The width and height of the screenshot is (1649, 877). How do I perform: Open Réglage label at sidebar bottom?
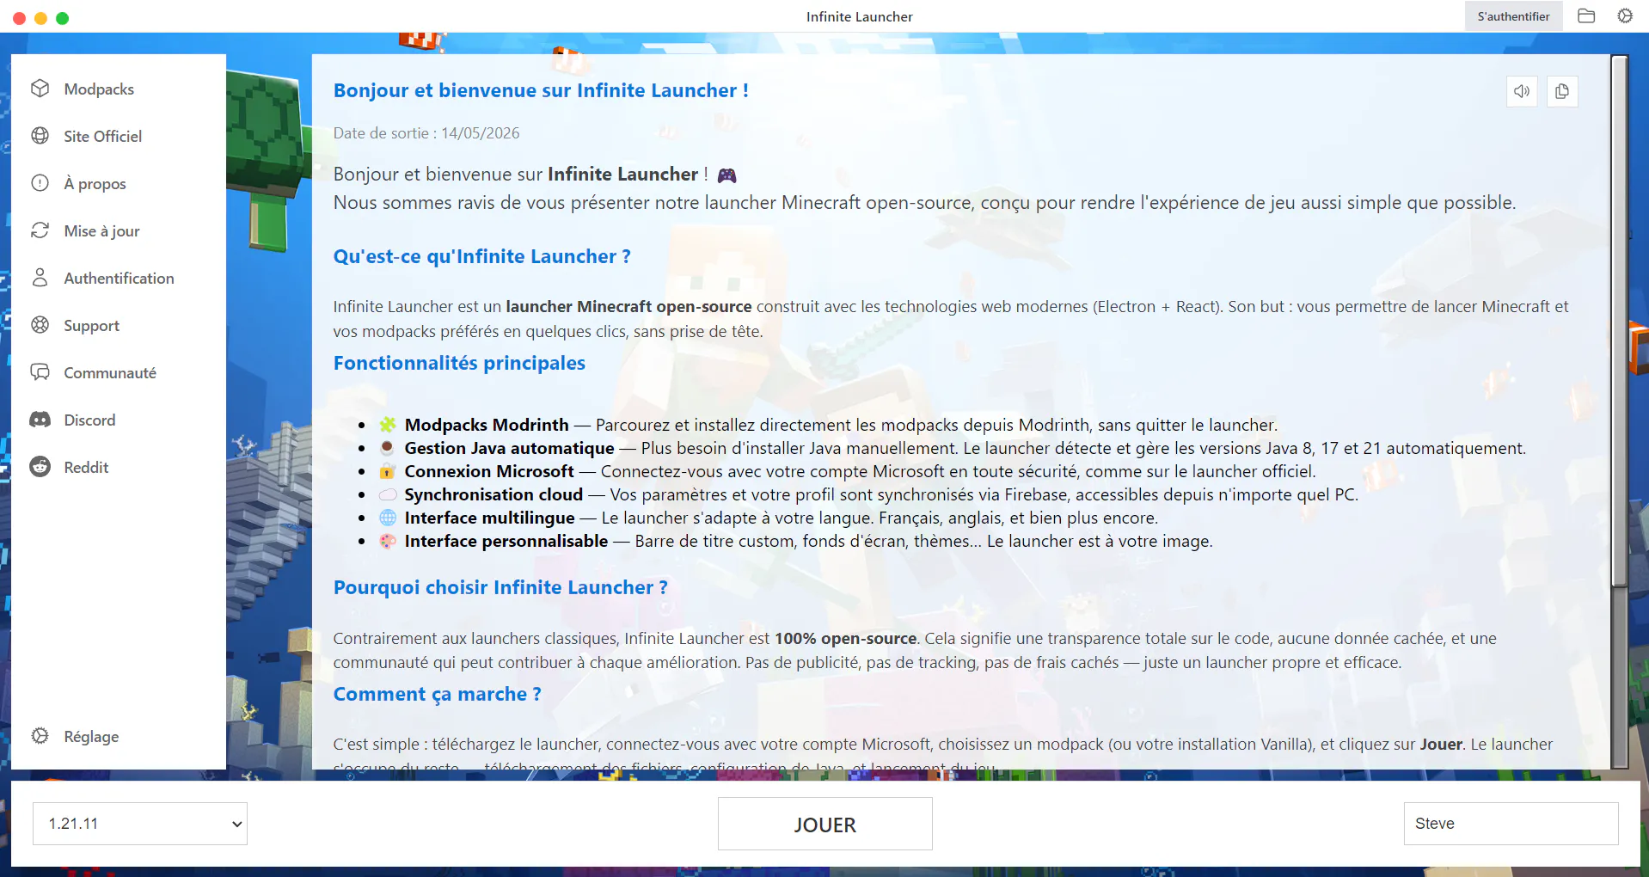(91, 737)
